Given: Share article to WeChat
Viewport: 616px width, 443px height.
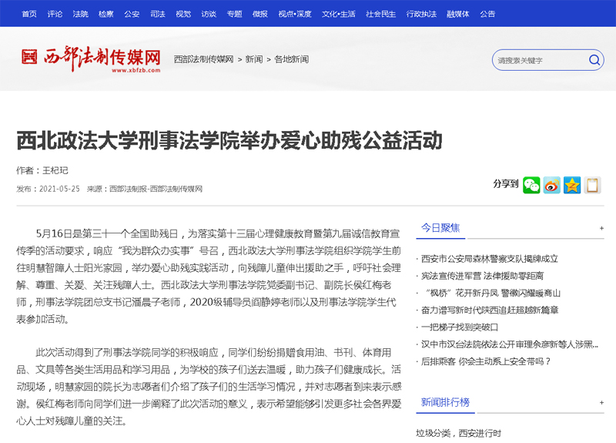Looking at the screenshot, I should [x=531, y=185].
